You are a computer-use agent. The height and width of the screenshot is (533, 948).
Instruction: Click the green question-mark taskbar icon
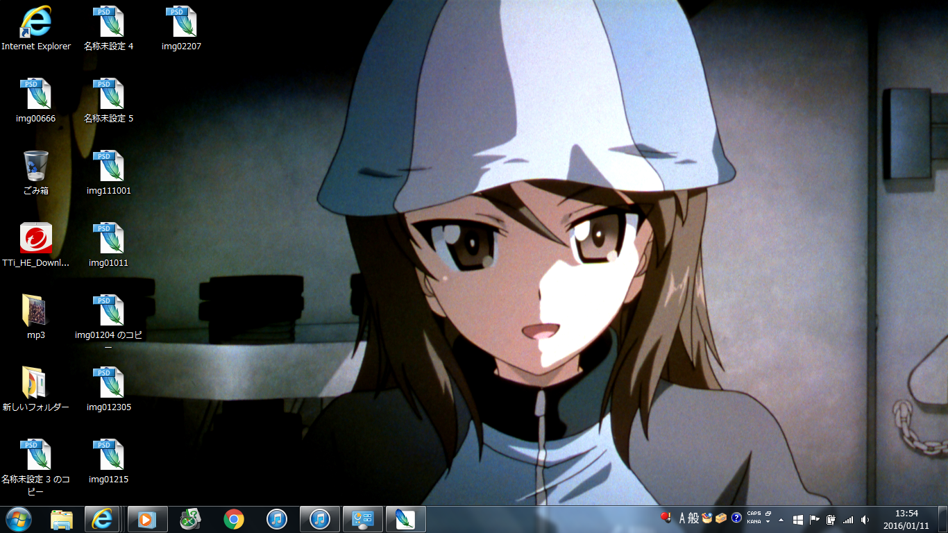(191, 519)
